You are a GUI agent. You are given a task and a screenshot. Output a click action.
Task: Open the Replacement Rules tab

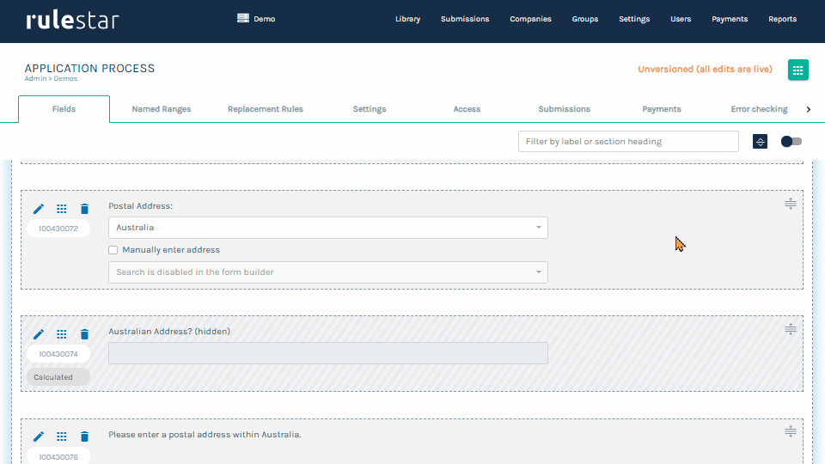[266, 109]
